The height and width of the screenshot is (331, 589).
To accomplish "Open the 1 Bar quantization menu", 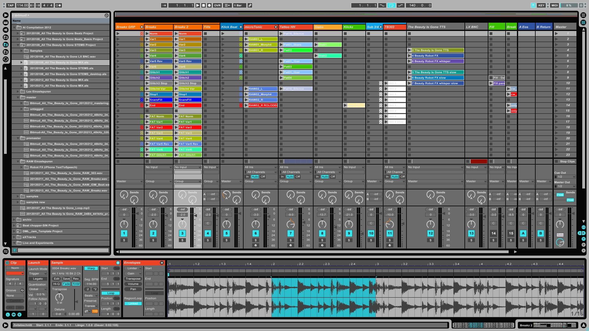I will click(239, 5).
